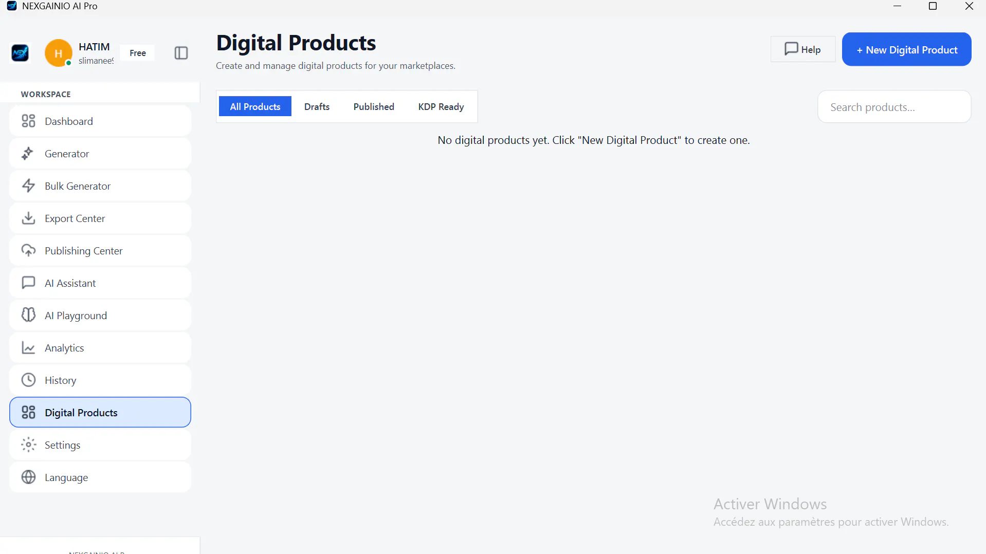Click the WORKSPACE section label
Screen dimensions: 986x554
pos(46,95)
